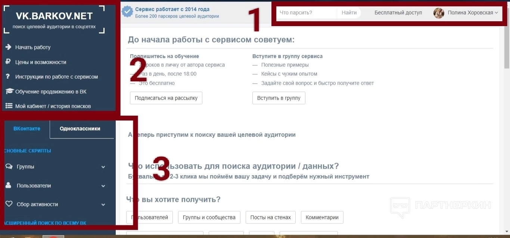
Task: Choose the Комментарии option button
Action: click(x=322, y=217)
